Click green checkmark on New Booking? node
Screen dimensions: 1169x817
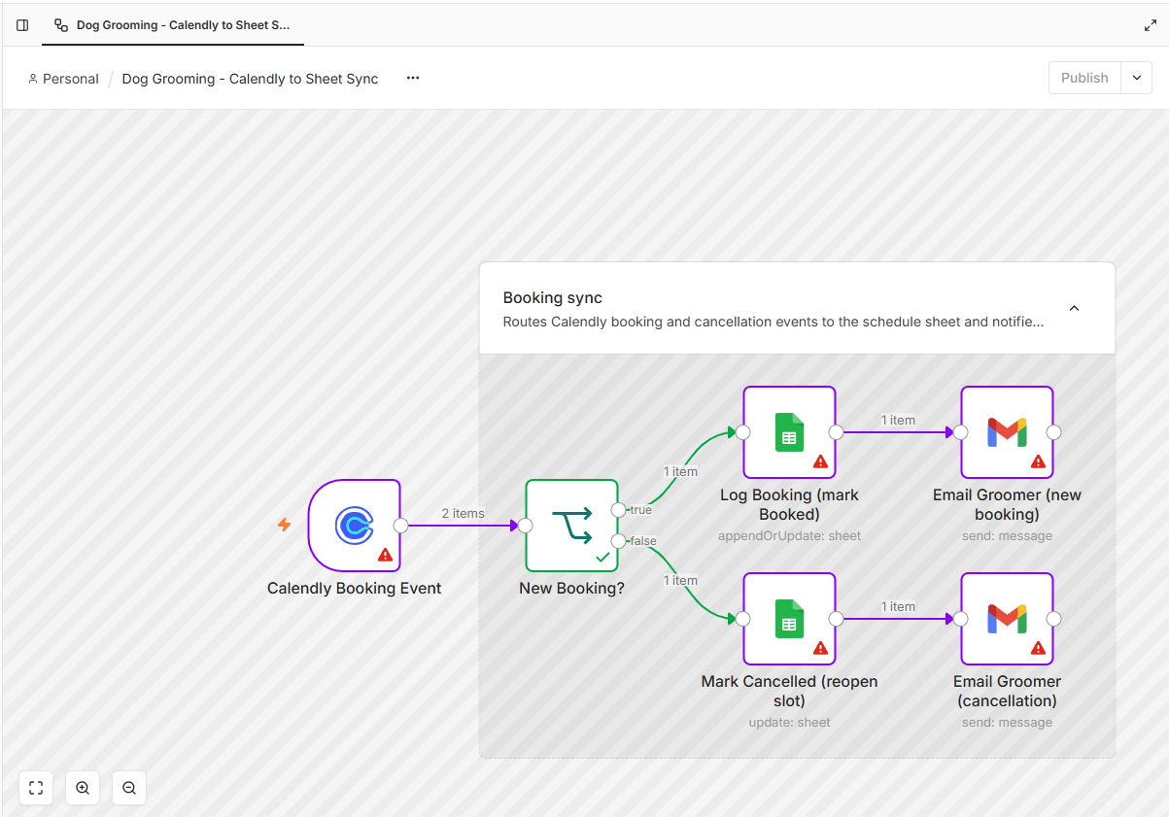602,557
